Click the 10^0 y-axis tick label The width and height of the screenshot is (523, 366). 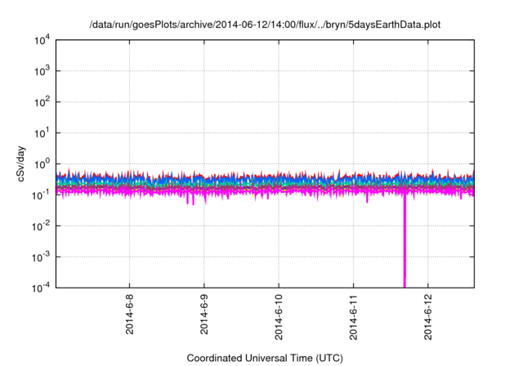42,164
